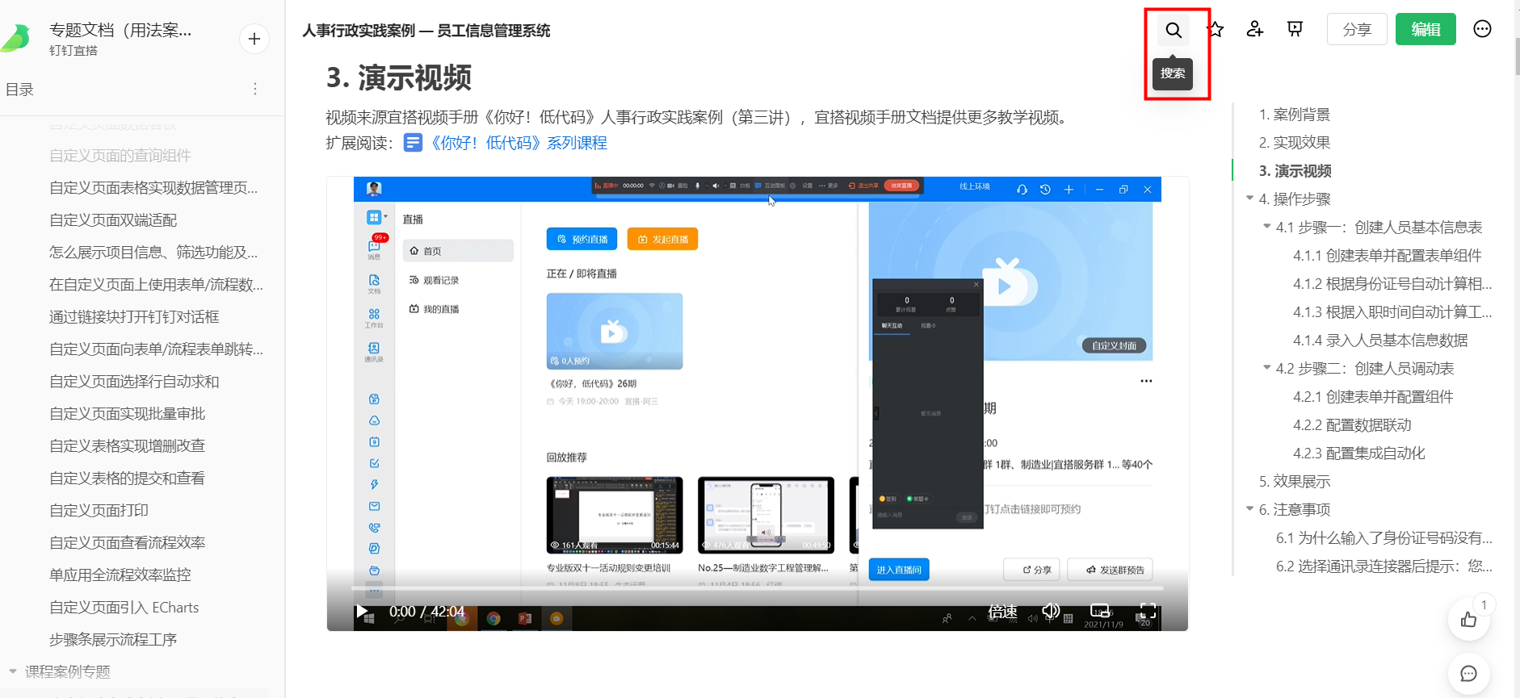
Task: Open the comment bubble icon
Action: [1468, 674]
